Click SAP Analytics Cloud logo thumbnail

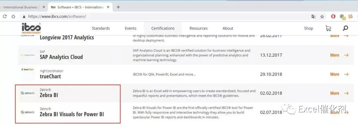point(28,55)
